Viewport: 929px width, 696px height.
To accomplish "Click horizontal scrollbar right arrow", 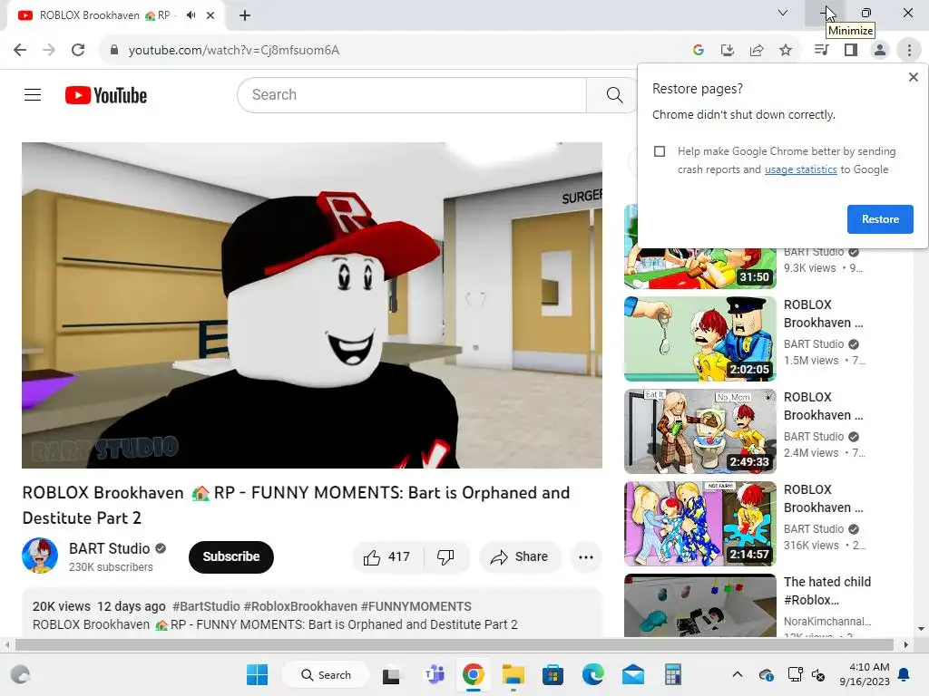I will [906, 644].
